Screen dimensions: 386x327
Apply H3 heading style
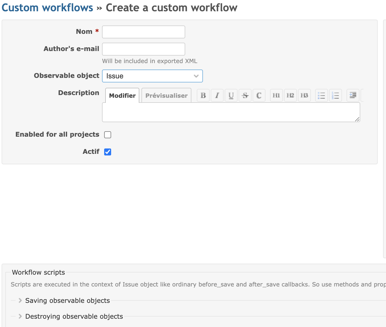point(304,95)
